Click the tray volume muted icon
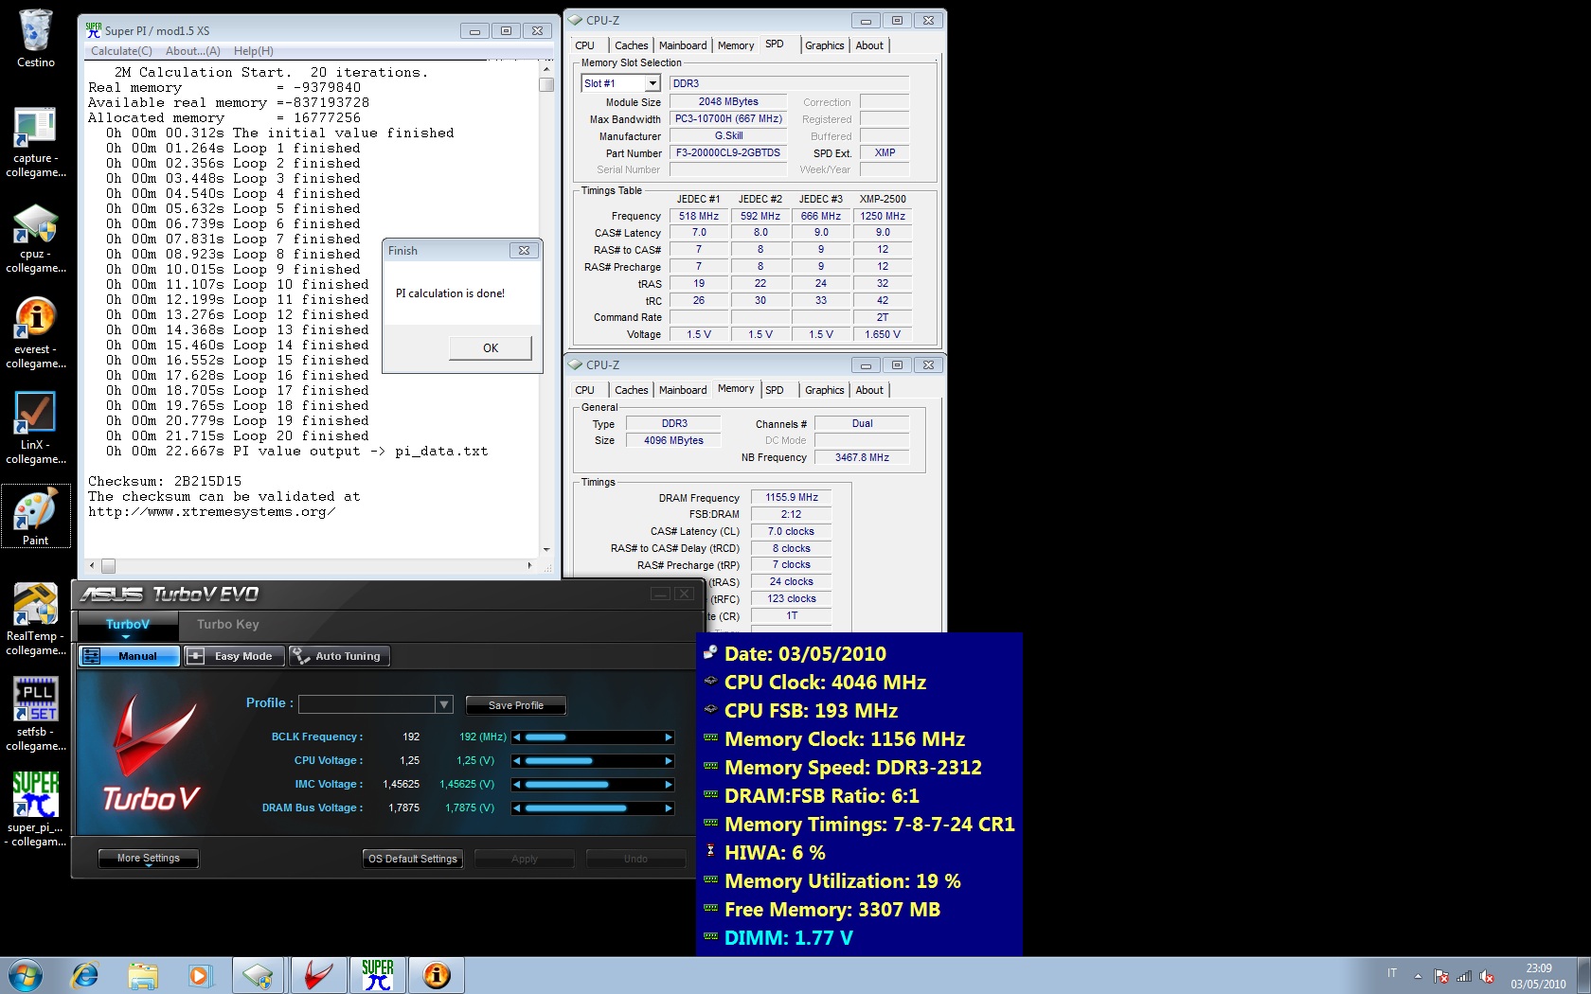 pyautogui.click(x=1487, y=976)
